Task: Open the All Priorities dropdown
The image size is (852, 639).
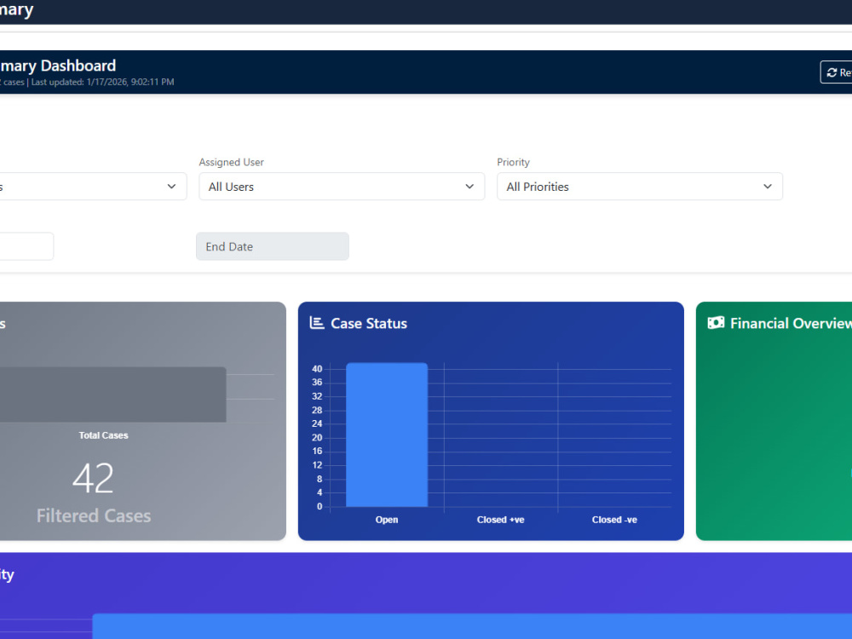Action: click(640, 187)
